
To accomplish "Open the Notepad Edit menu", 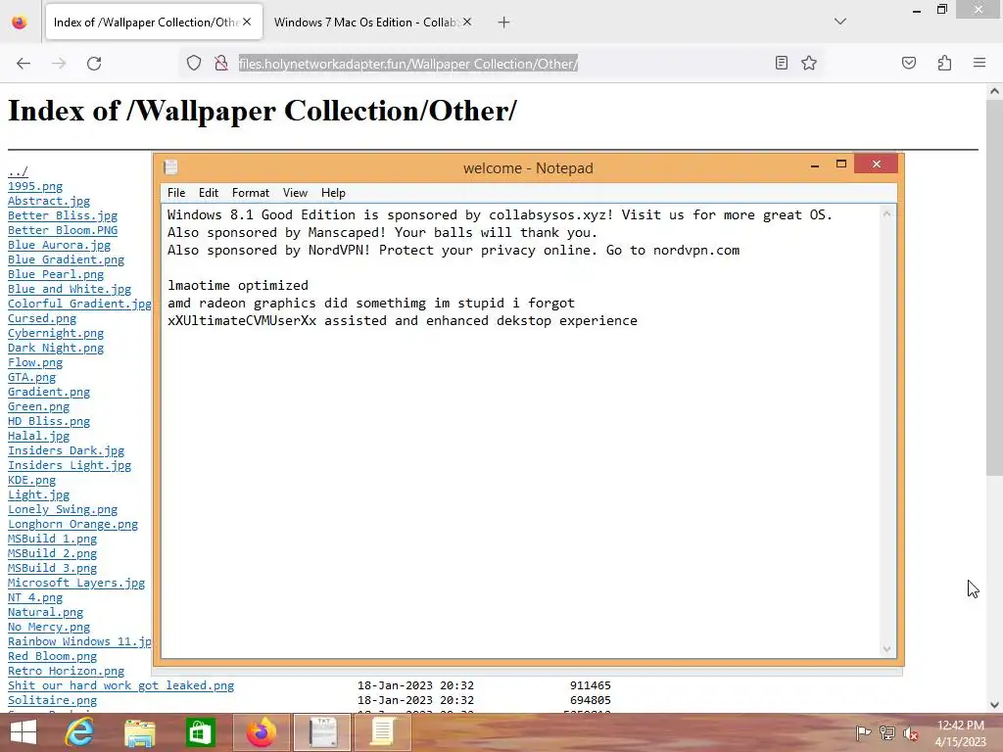I will click(x=209, y=193).
